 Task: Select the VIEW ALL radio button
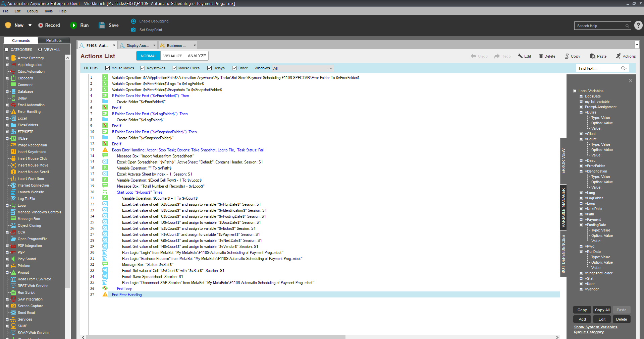[x=40, y=50]
